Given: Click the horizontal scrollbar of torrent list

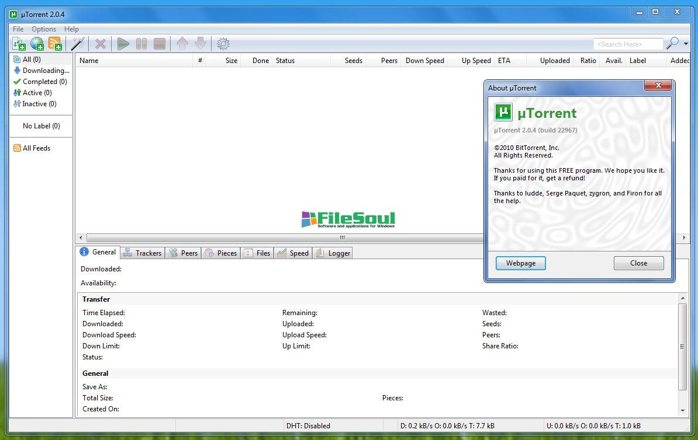Looking at the screenshot, I should coord(281,238).
